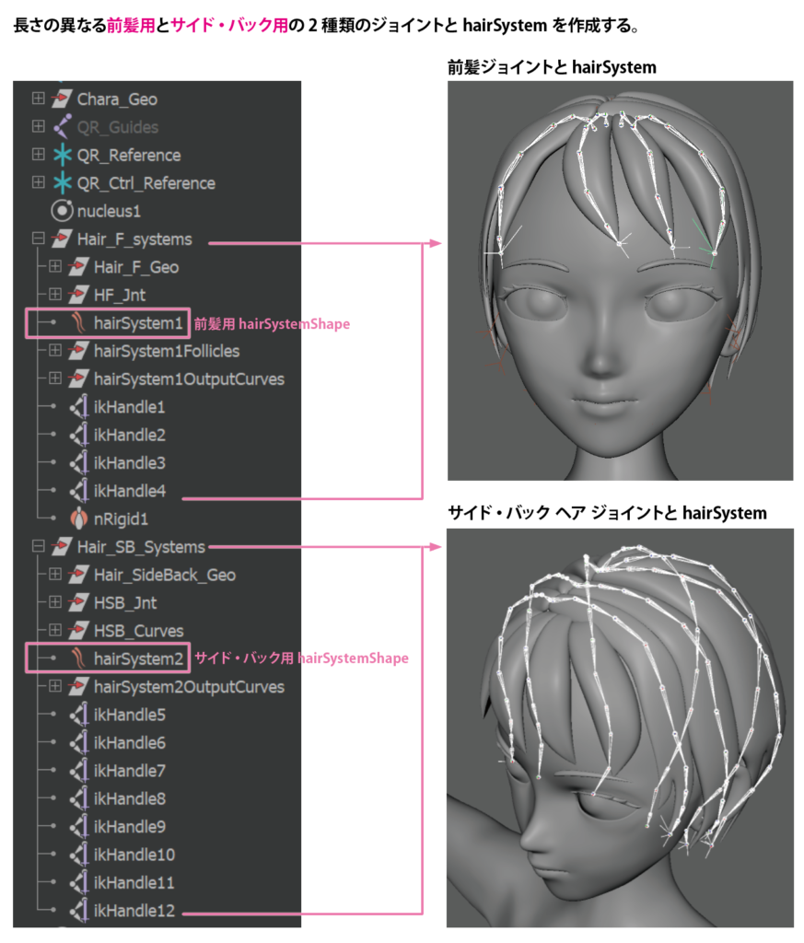Click the front hair joints viewport image

[620, 280]
